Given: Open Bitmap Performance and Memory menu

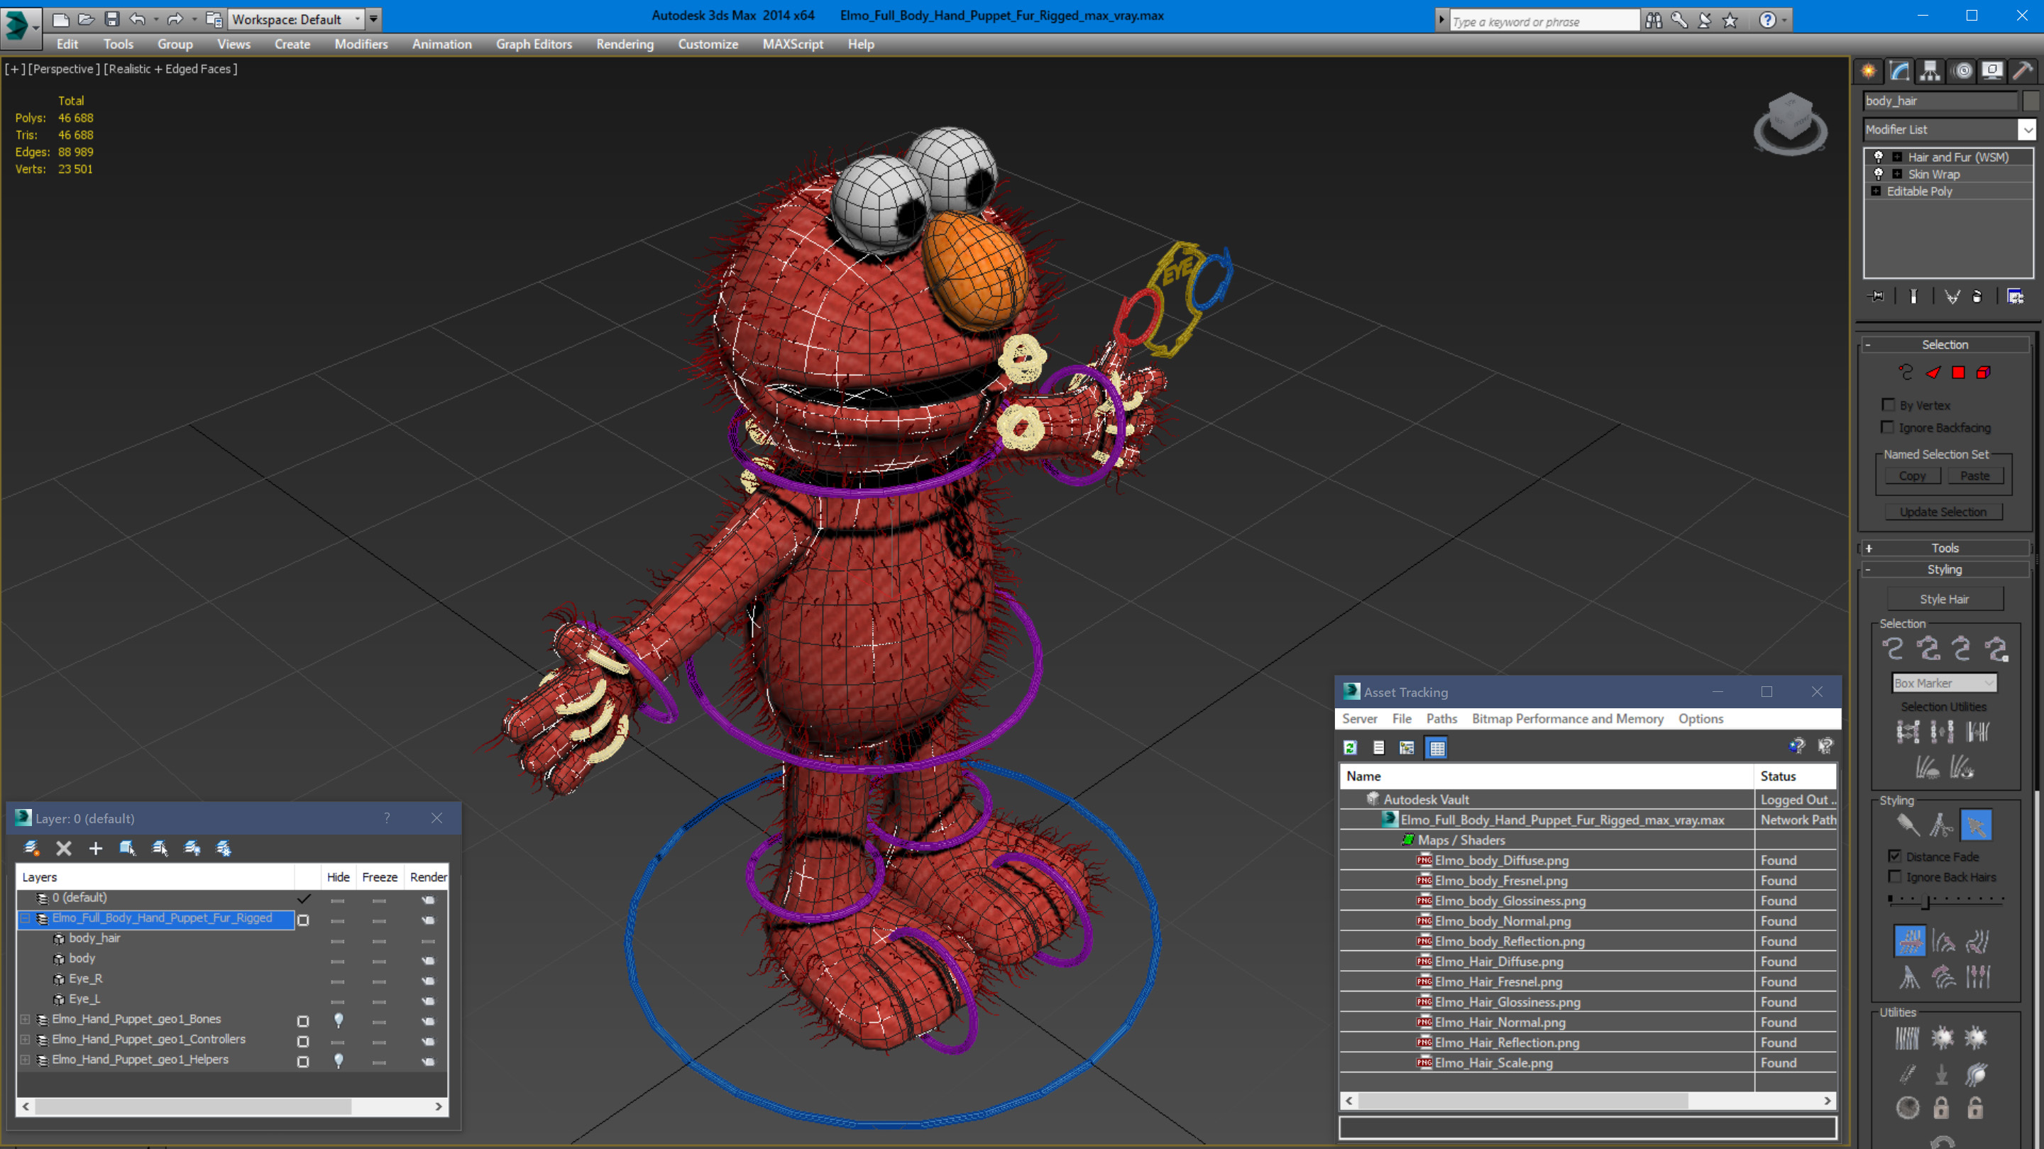Looking at the screenshot, I should pos(1567,719).
